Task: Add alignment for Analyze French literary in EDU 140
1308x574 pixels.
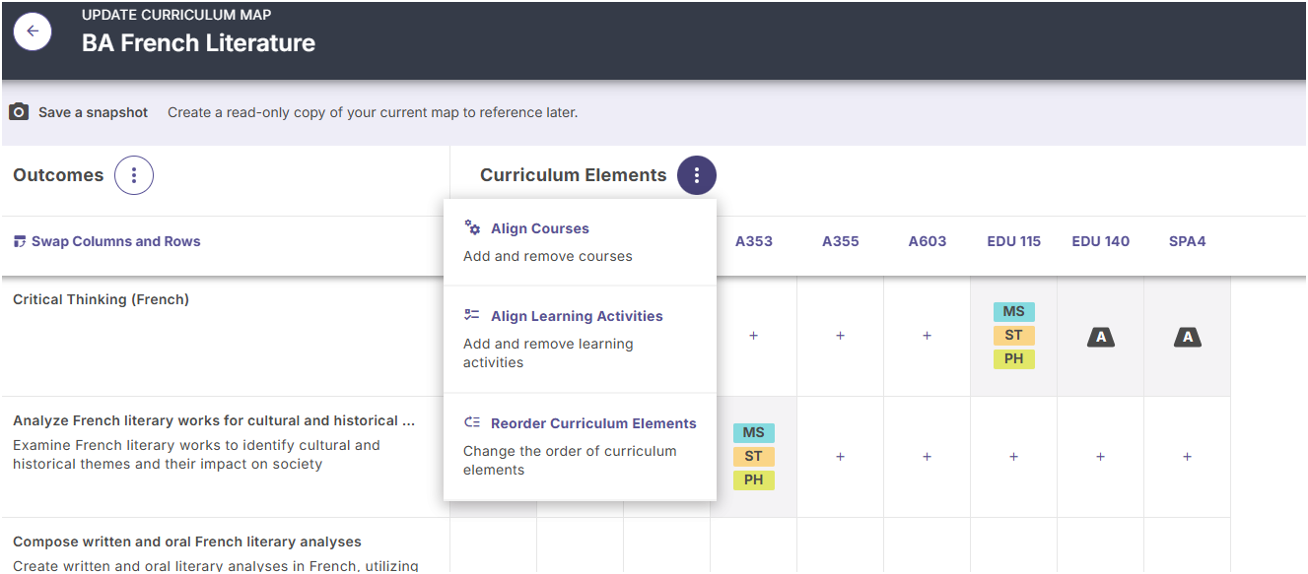Action: coord(1101,457)
